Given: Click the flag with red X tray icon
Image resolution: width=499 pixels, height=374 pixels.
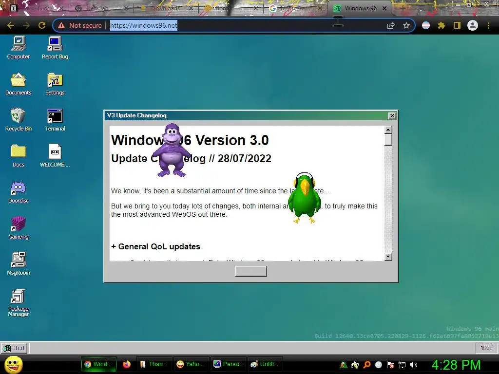Looking at the screenshot, I should pyautogui.click(x=390, y=365).
